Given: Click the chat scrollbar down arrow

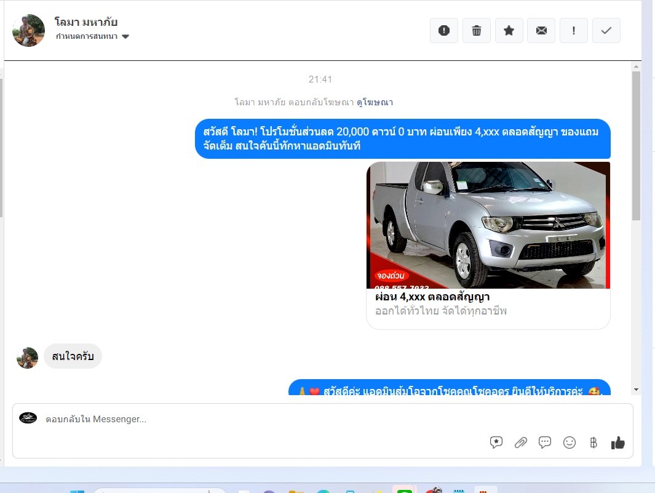Looking at the screenshot, I should (x=636, y=390).
